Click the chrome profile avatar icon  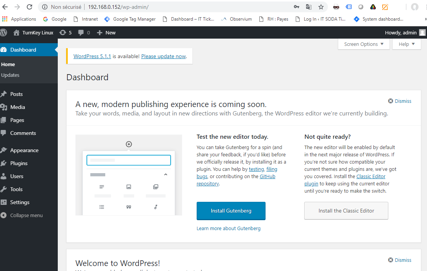pos(414,7)
